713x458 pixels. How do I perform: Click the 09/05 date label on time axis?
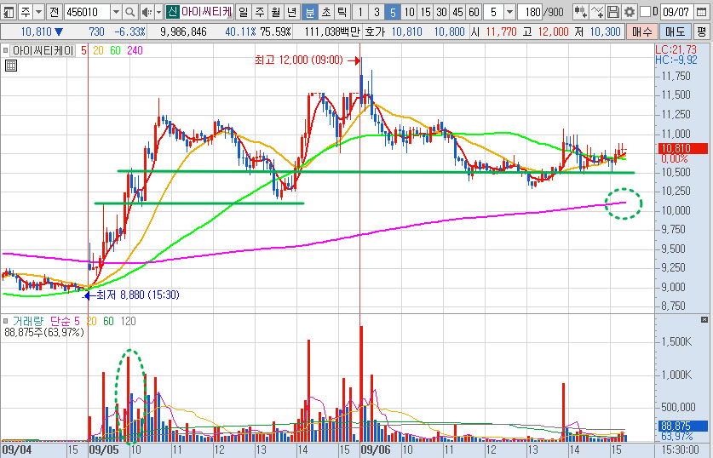coord(104,450)
